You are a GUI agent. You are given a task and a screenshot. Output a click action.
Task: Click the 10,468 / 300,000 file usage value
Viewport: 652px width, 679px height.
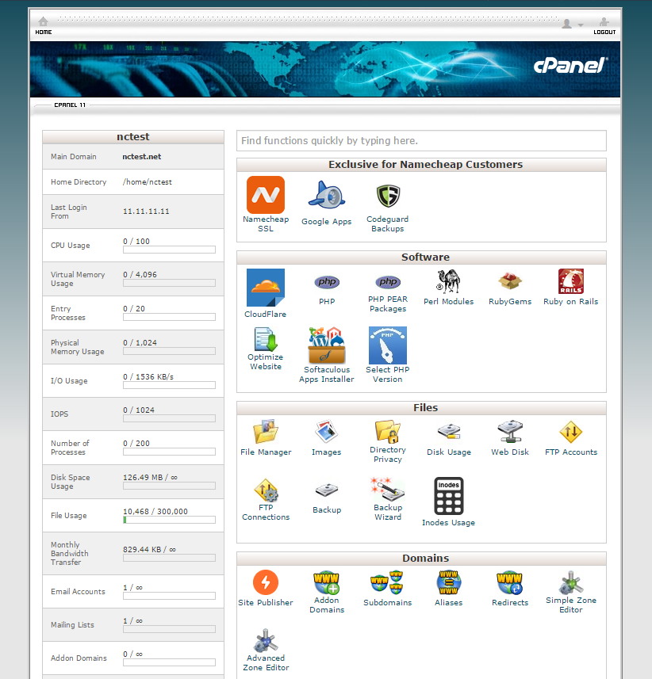(155, 511)
